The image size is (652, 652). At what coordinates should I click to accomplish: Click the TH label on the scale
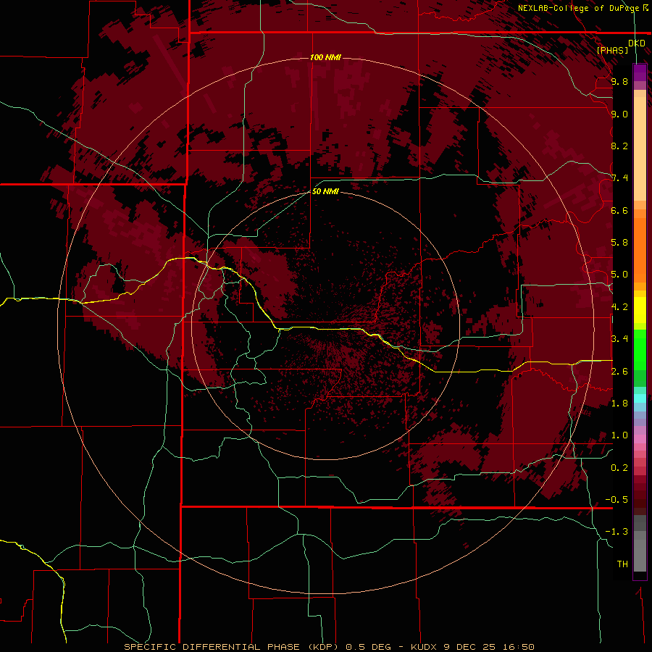(622, 564)
